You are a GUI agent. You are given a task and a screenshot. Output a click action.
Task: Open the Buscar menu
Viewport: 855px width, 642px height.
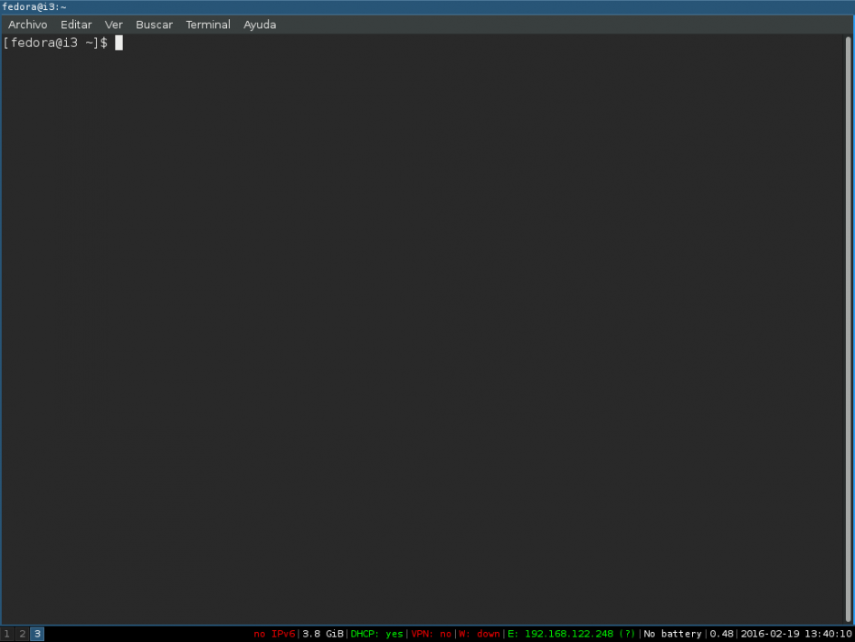coord(154,24)
